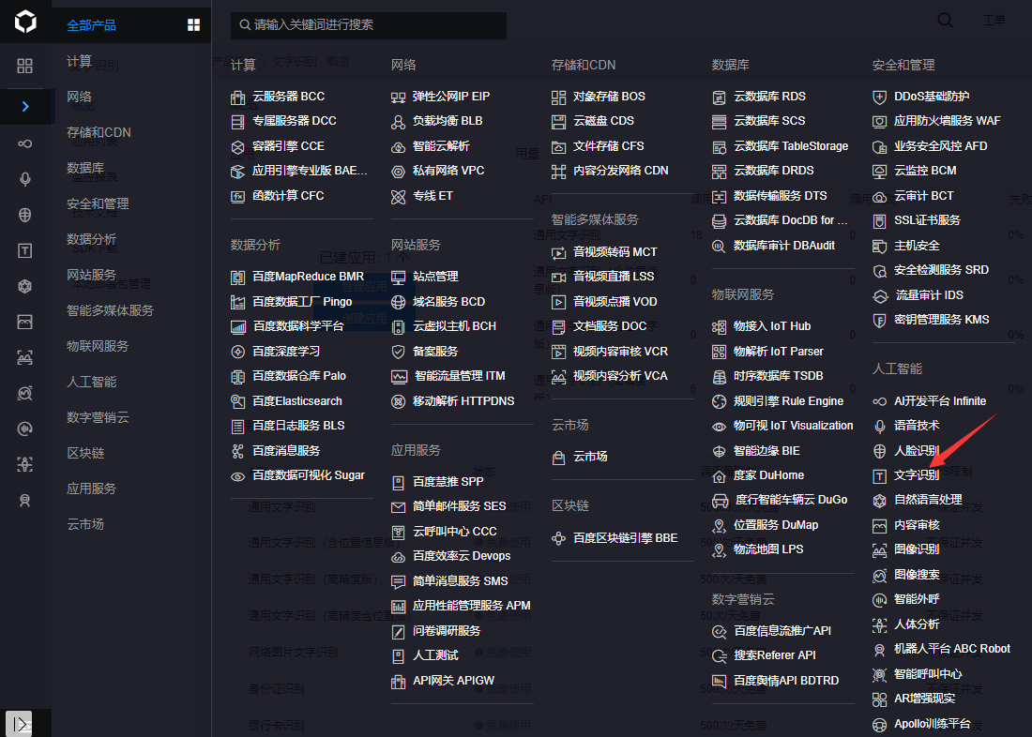This screenshot has height=737, width=1032.
Task: Open 域名服务 BCD link
Action: (x=448, y=301)
